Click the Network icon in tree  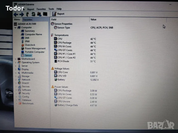19,80
